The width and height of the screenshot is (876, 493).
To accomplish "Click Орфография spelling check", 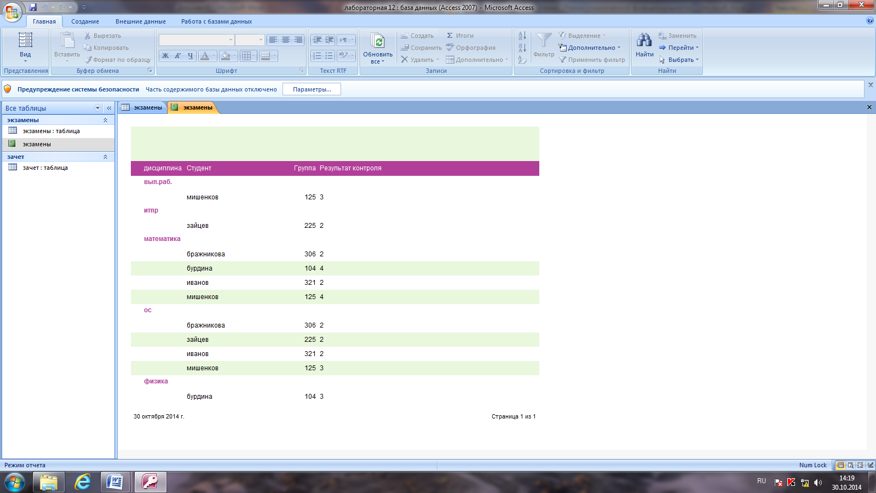I will point(471,48).
